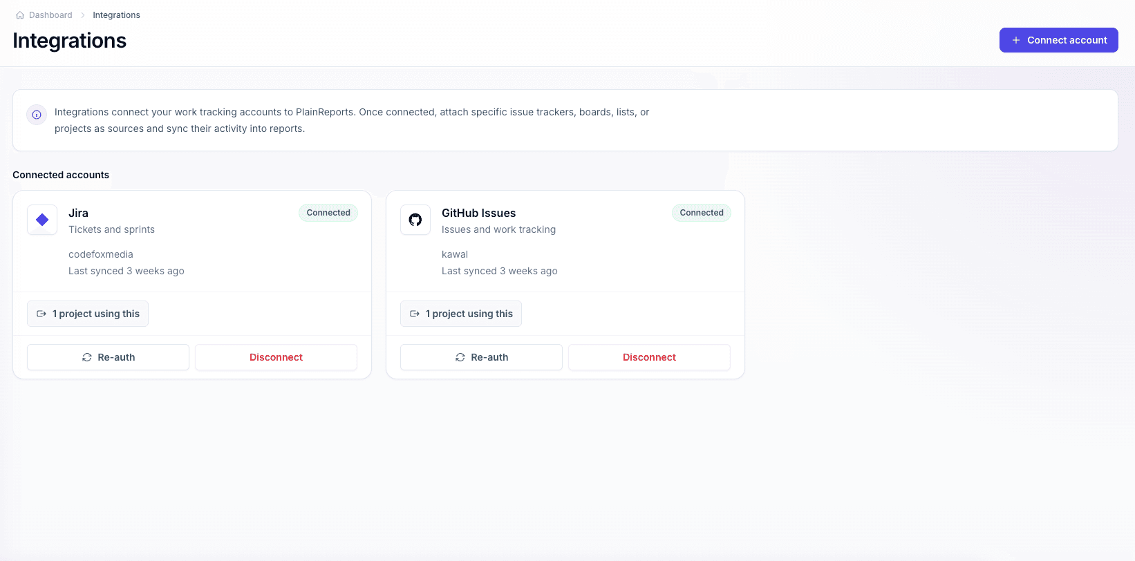Image resolution: width=1135 pixels, height=561 pixels.
Task: Open Jira's 1 project using this
Action: tap(88, 314)
